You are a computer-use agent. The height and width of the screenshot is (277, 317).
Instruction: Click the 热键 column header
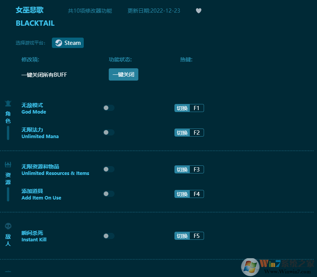(x=186, y=59)
